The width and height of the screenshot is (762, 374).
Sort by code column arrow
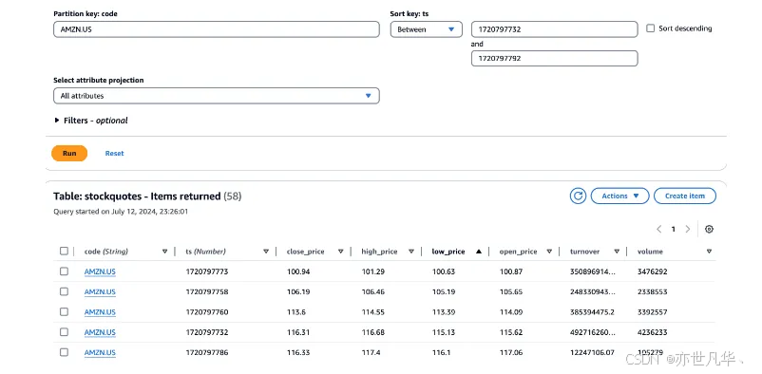[x=164, y=252]
